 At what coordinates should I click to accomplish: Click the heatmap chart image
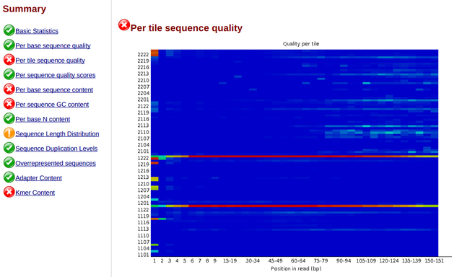point(295,153)
